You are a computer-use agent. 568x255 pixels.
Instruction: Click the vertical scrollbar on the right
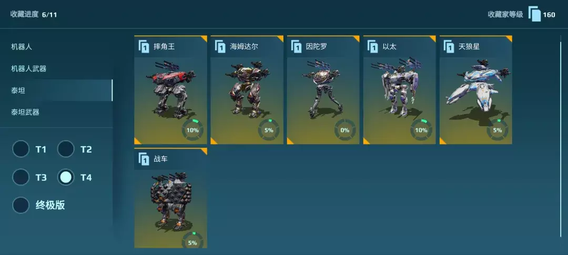point(561,141)
